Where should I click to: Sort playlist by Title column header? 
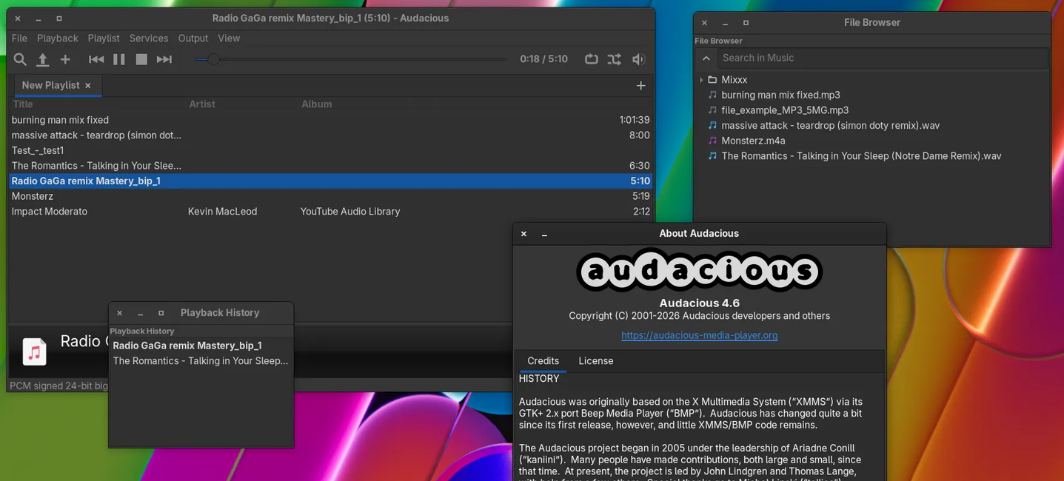point(23,104)
